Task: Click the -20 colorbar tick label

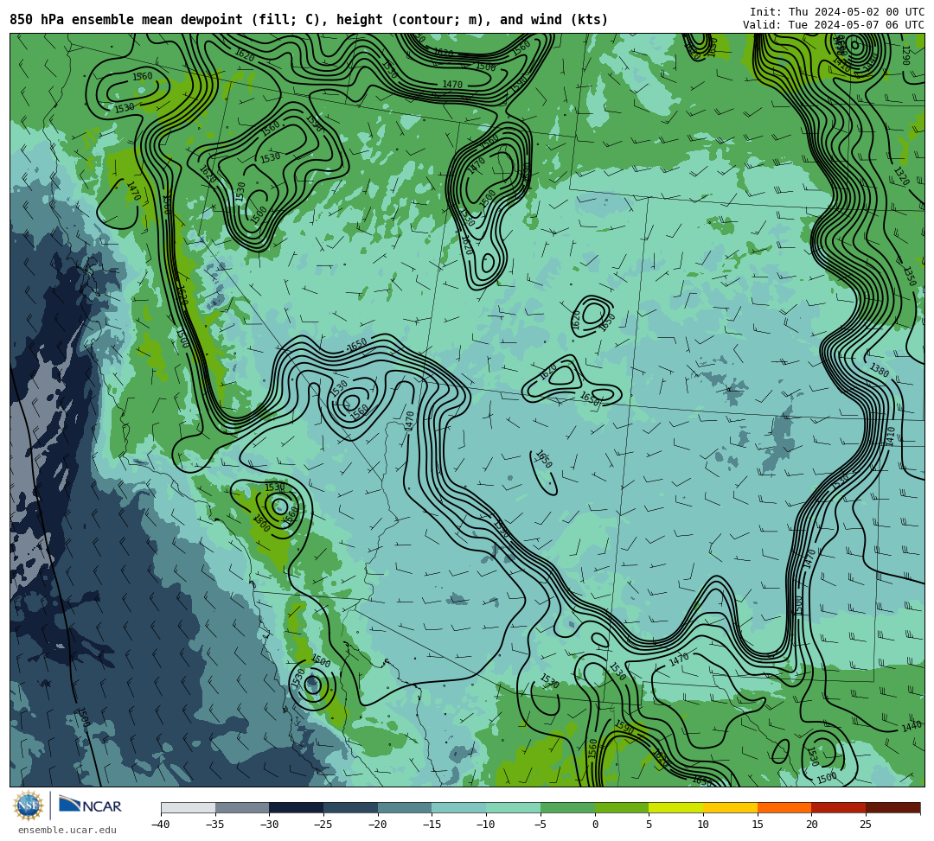Action: 377,825
